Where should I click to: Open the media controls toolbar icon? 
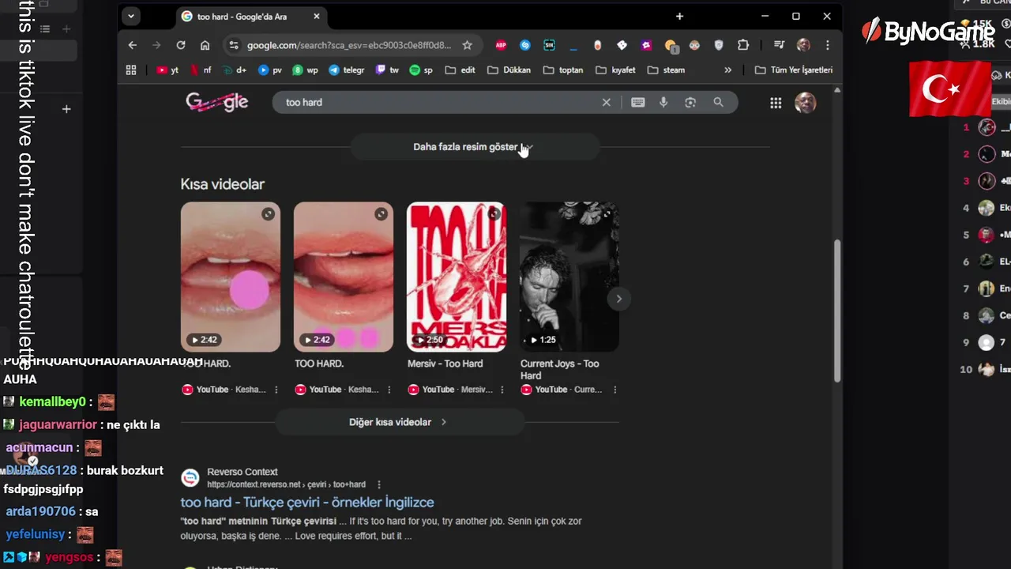pyautogui.click(x=780, y=45)
